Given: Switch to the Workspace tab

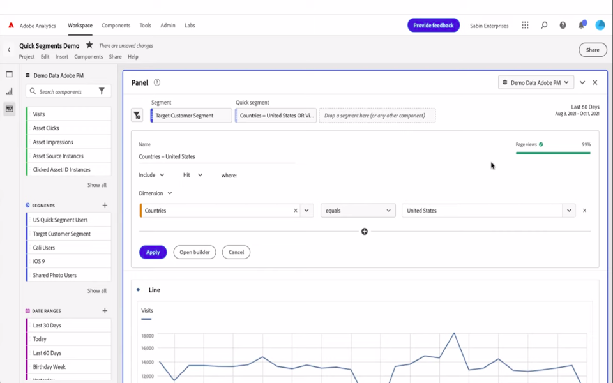Looking at the screenshot, I should 80,26.
